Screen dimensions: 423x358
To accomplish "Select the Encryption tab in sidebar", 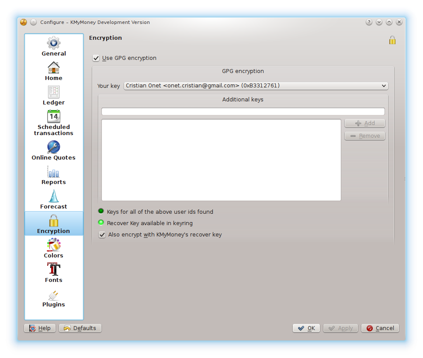I will tap(54, 224).
